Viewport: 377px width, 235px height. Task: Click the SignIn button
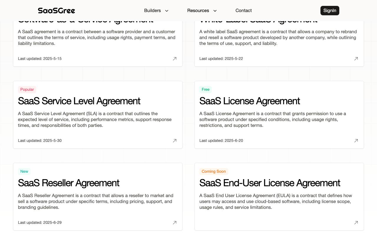pyautogui.click(x=330, y=11)
